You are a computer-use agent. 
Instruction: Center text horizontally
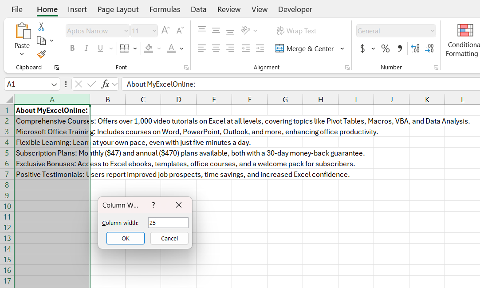216,48
